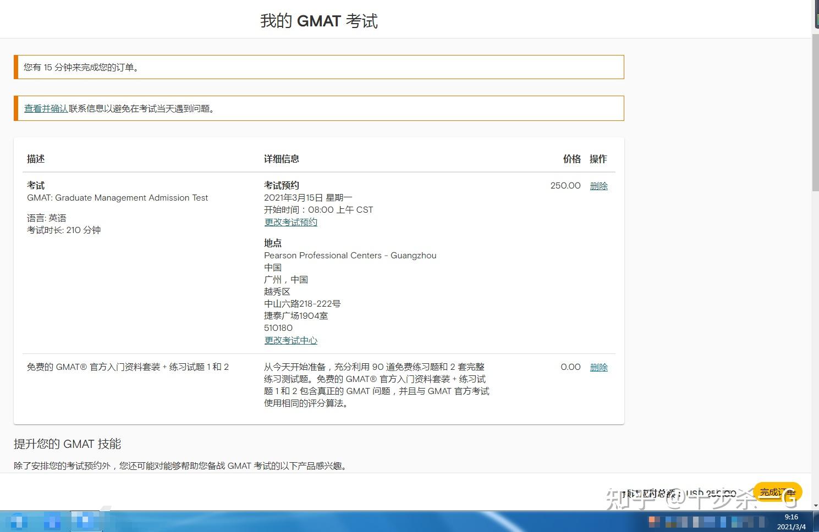Click the date 2021年3月15日 星期一
Image resolution: width=819 pixels, height=532 pixels.
[x=308, y=197]
